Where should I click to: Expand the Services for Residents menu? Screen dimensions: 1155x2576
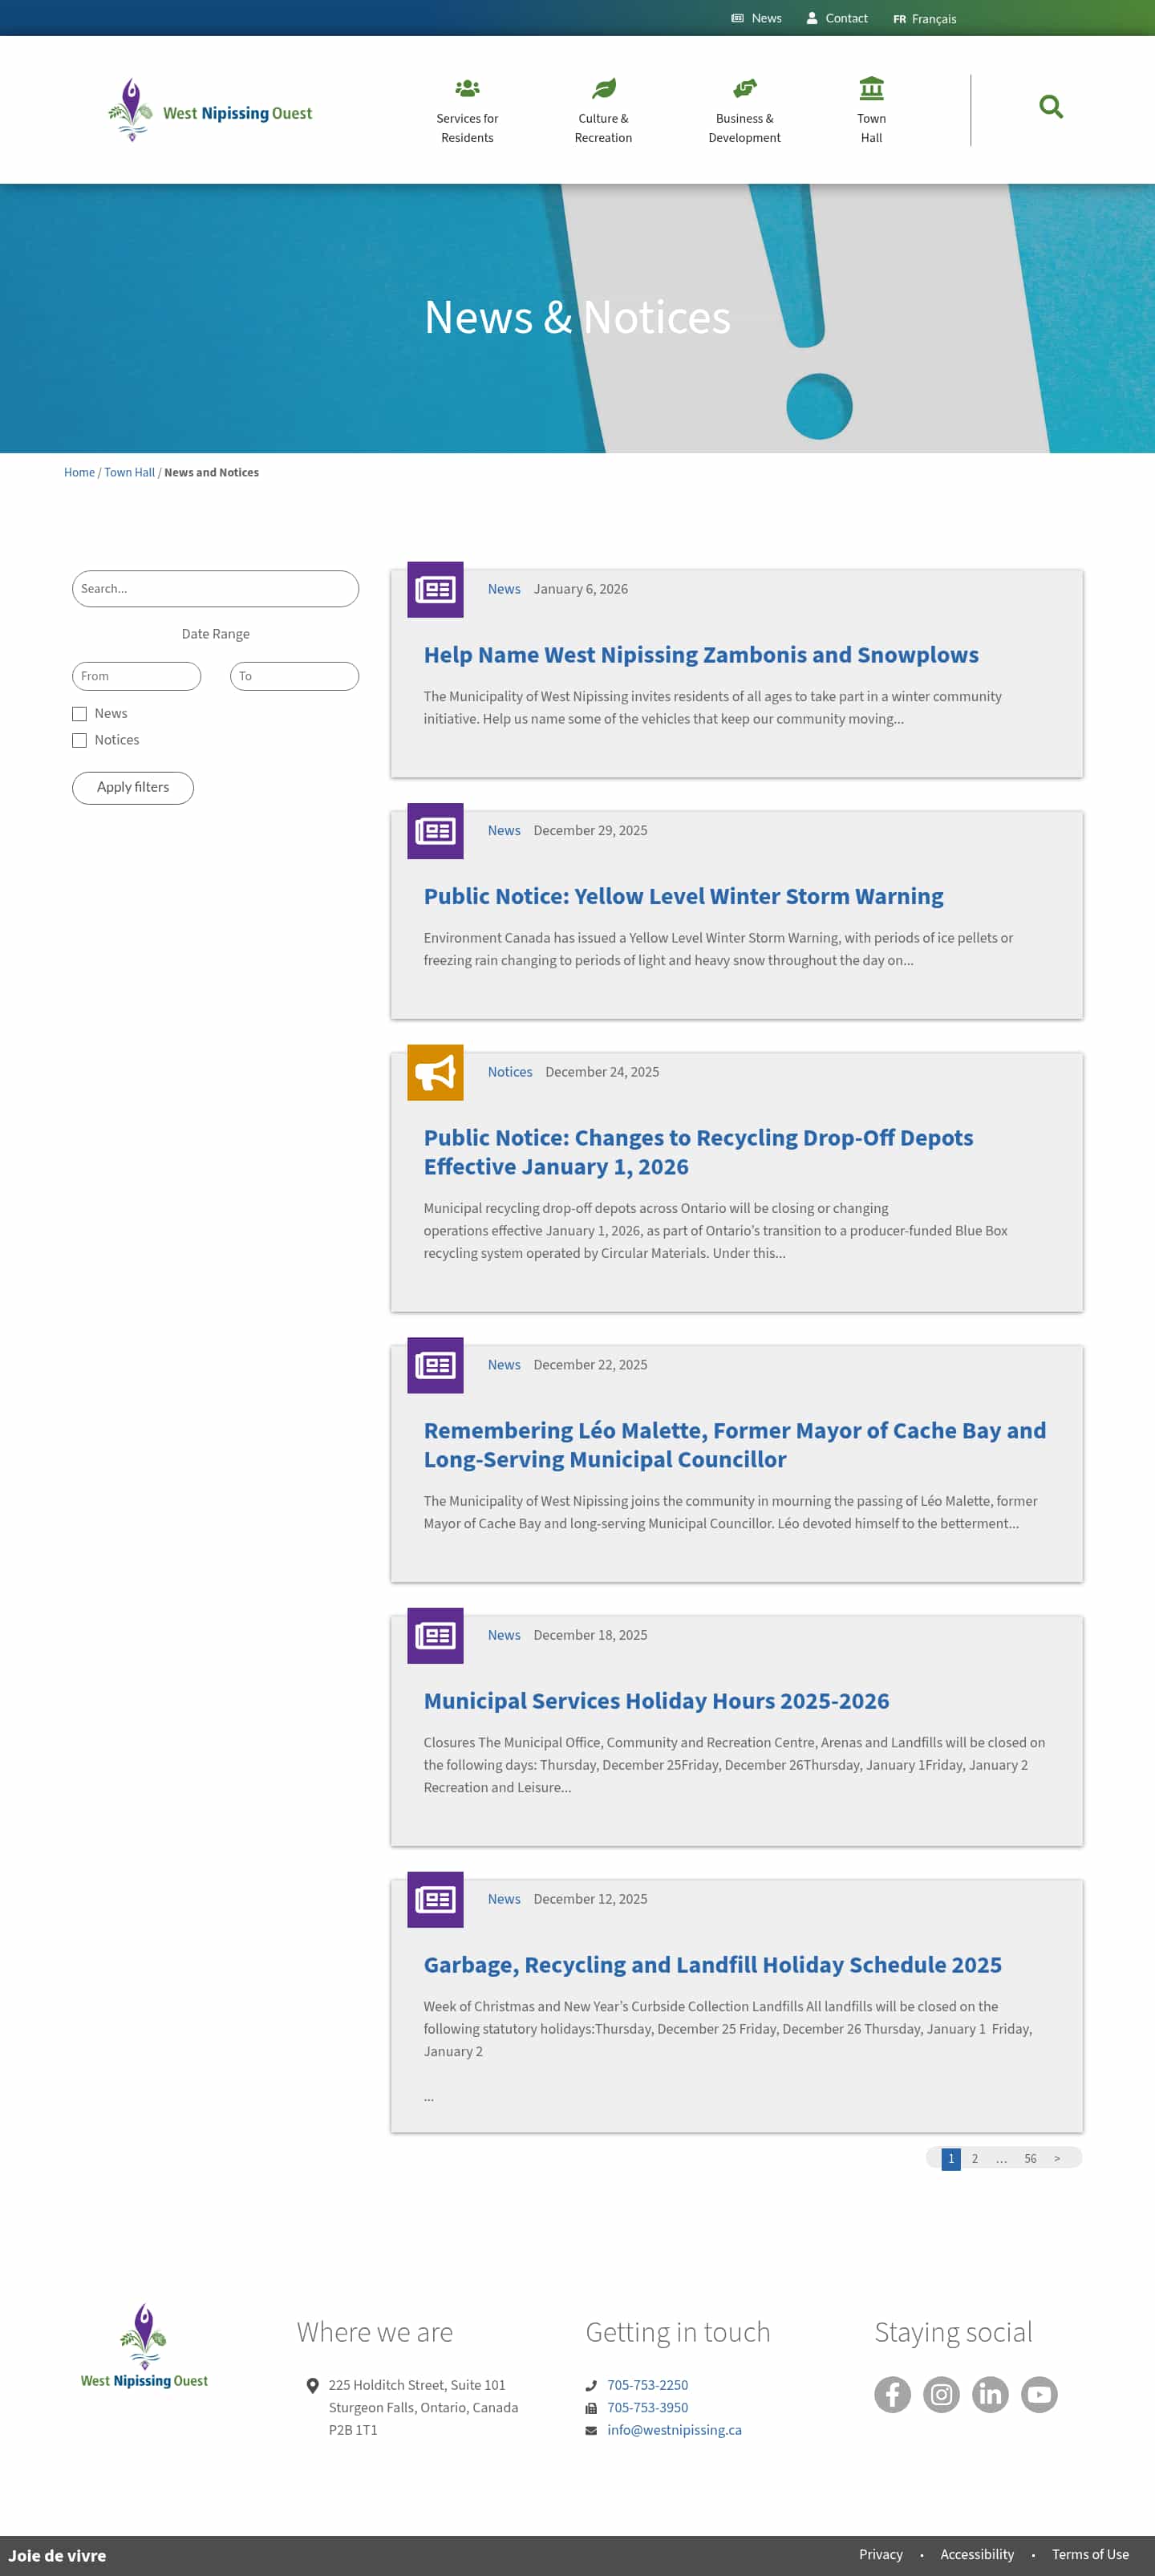point(467,110)
